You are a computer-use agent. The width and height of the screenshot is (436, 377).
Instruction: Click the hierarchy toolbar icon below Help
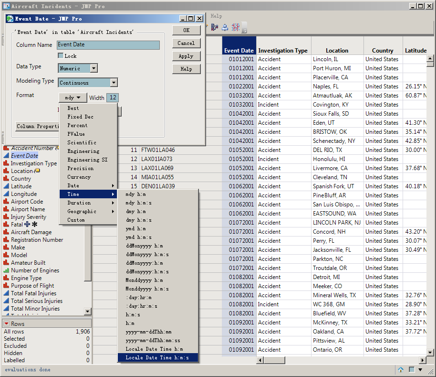click(214, 27)
